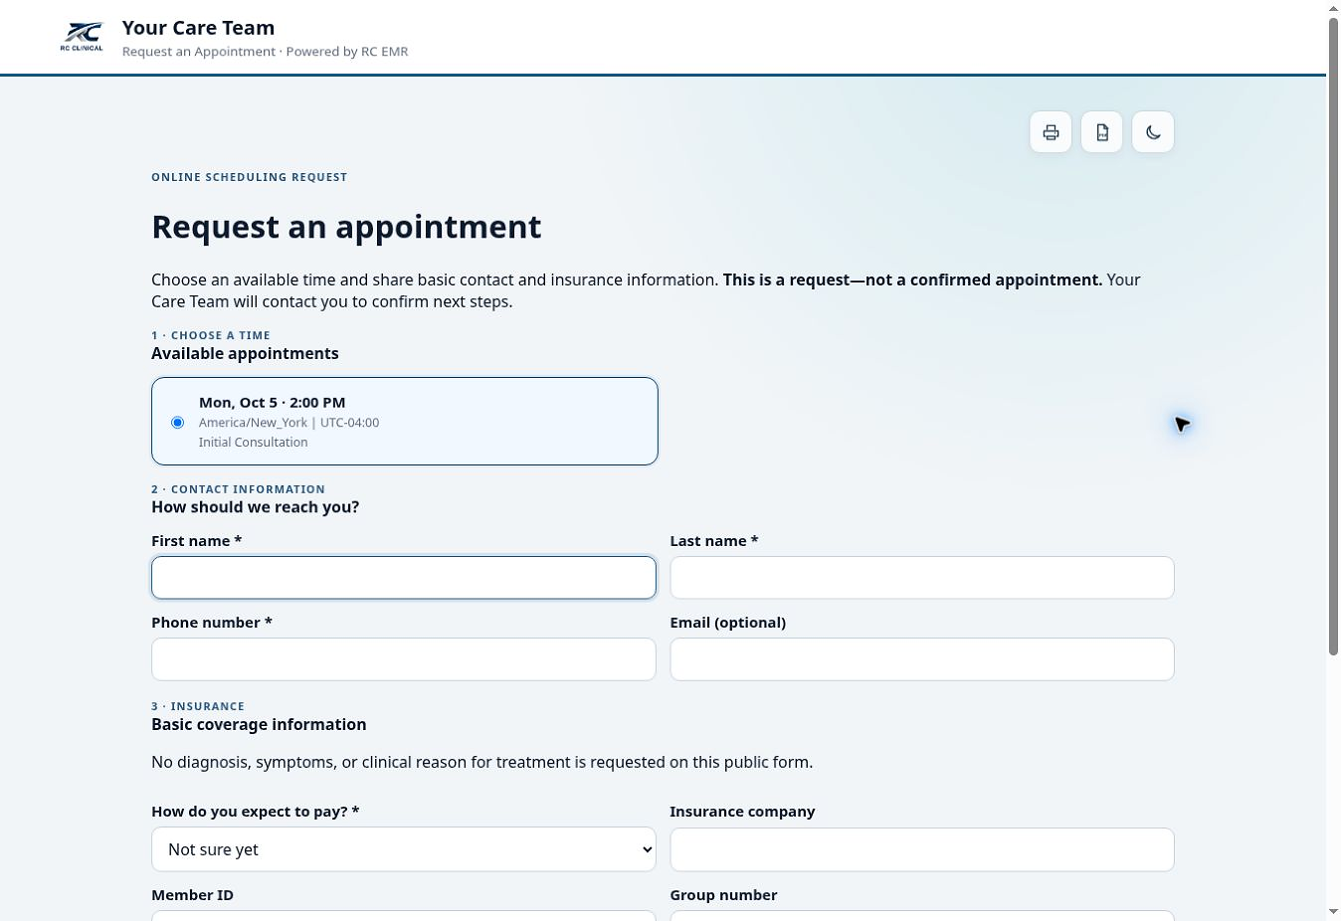Click the scrollbar up arrow
1341x921 pixels.
coord(1333,8)
